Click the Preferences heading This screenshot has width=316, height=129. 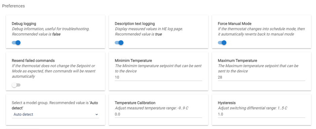coord(13,6)
